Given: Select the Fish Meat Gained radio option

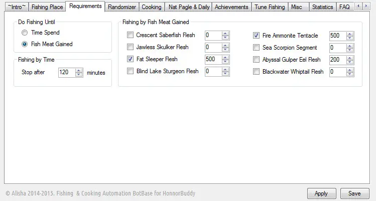Looking at the screenshot, I should pos(25,44).
